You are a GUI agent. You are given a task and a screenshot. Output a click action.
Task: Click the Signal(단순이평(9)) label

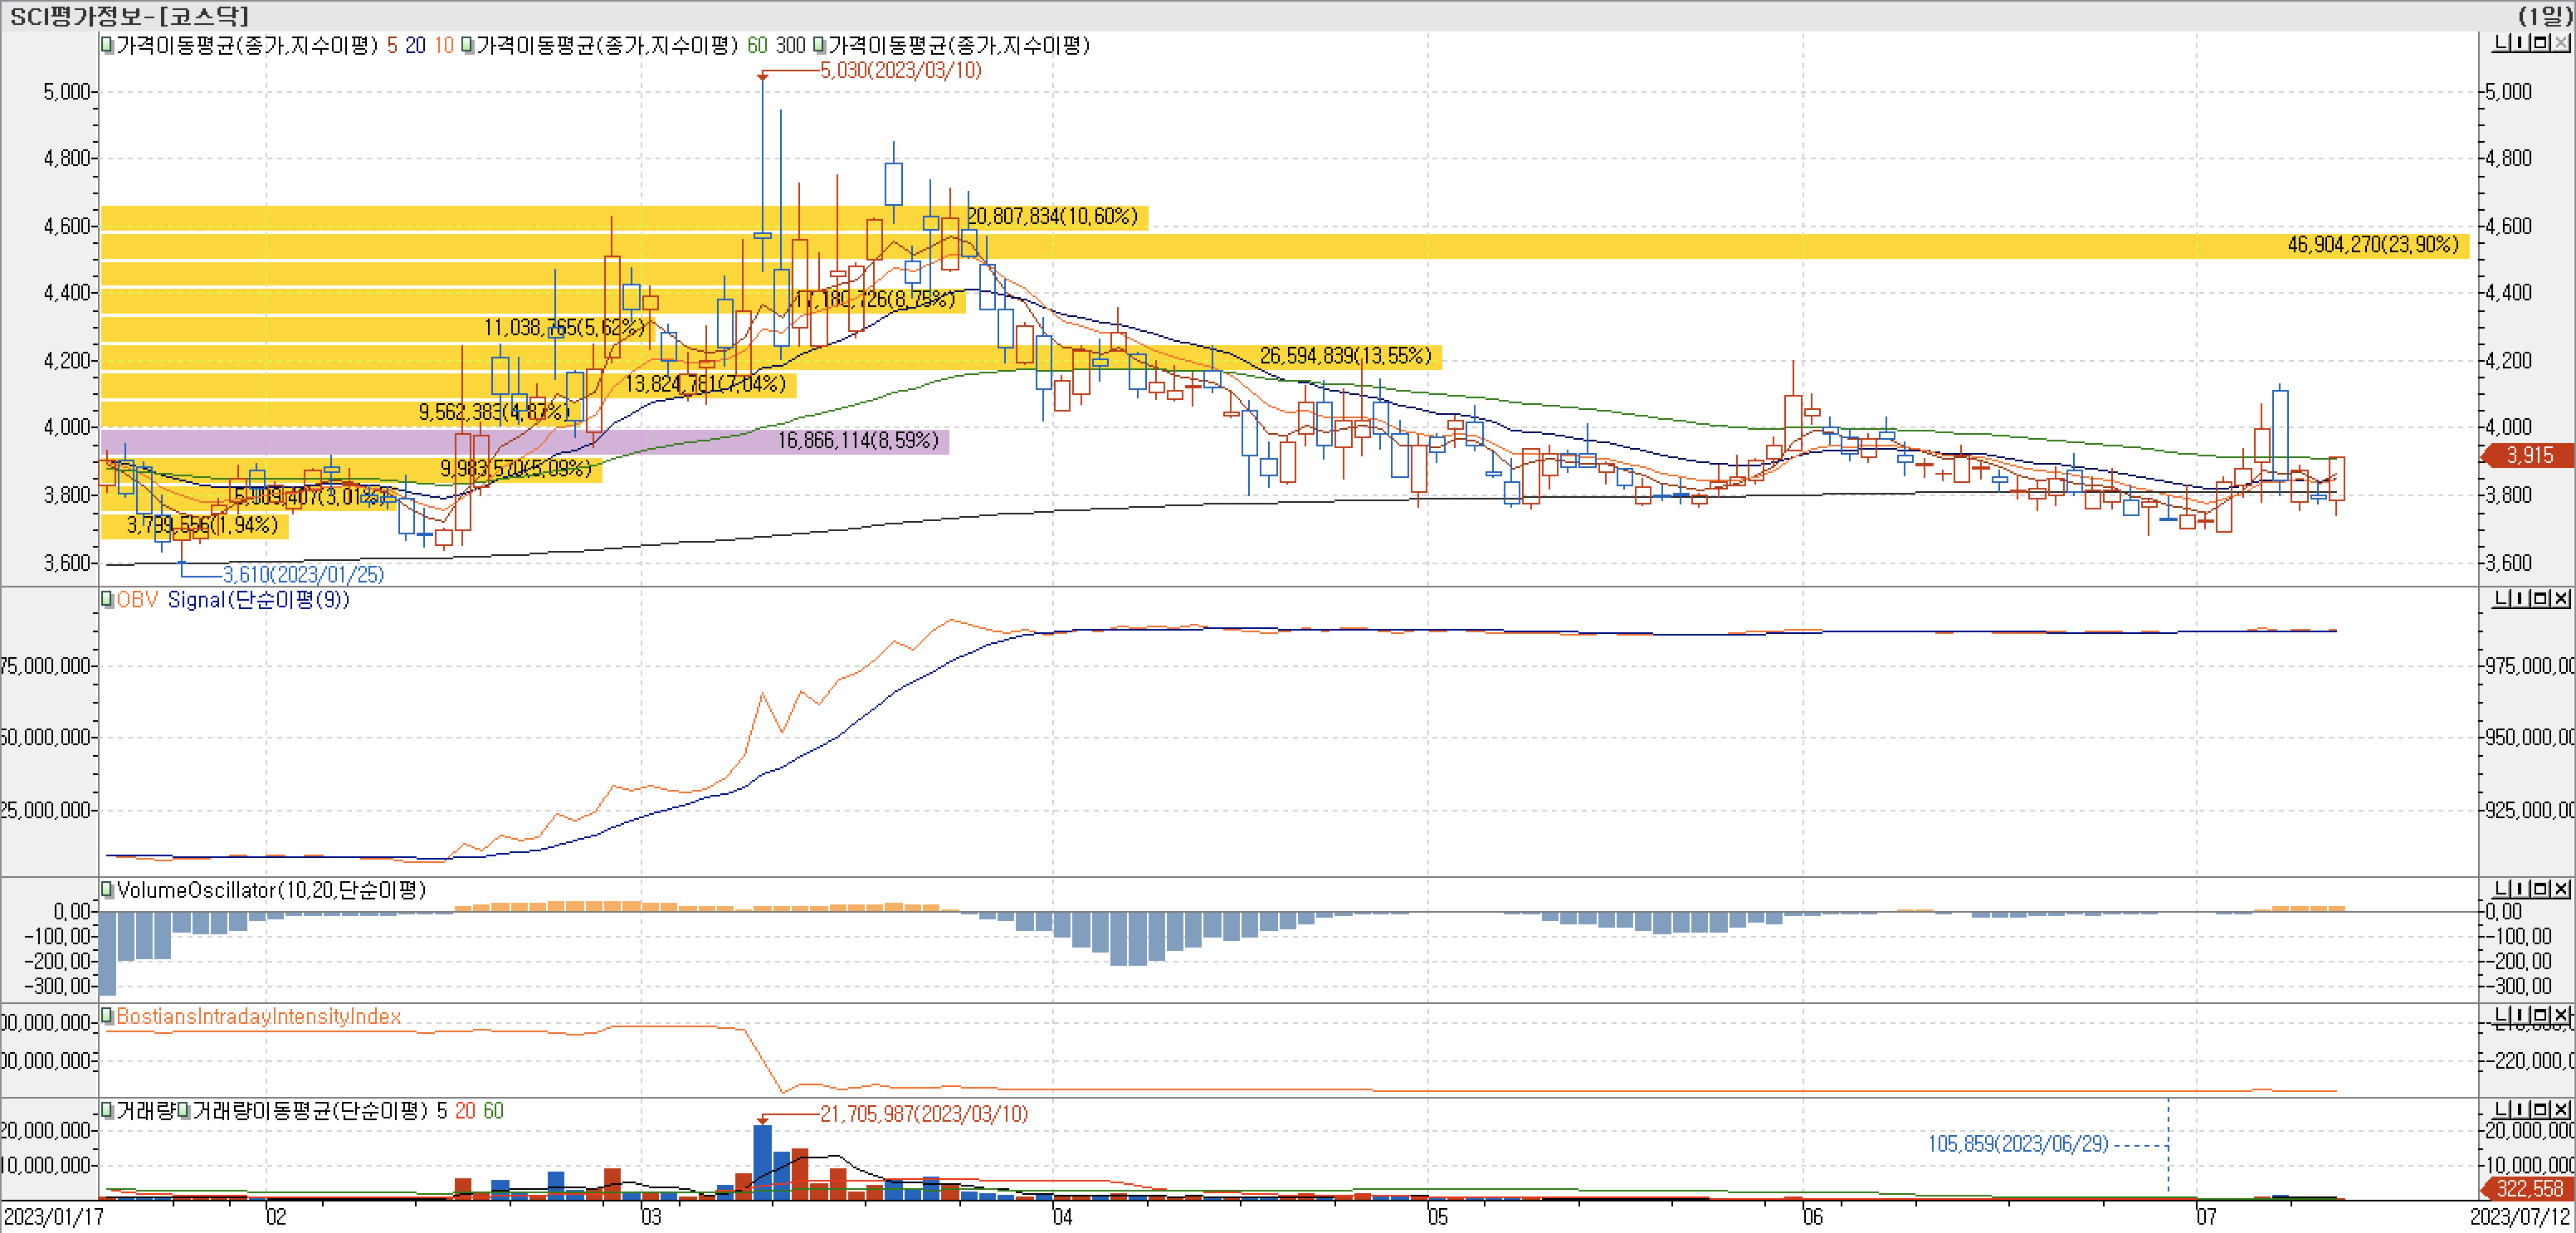coord(258,600)
